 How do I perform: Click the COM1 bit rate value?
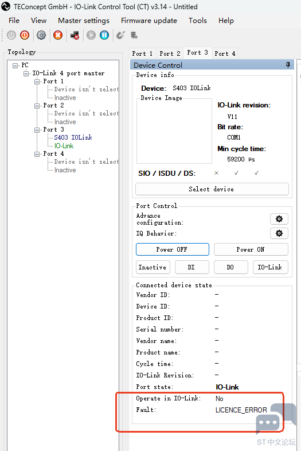(234, 137)
